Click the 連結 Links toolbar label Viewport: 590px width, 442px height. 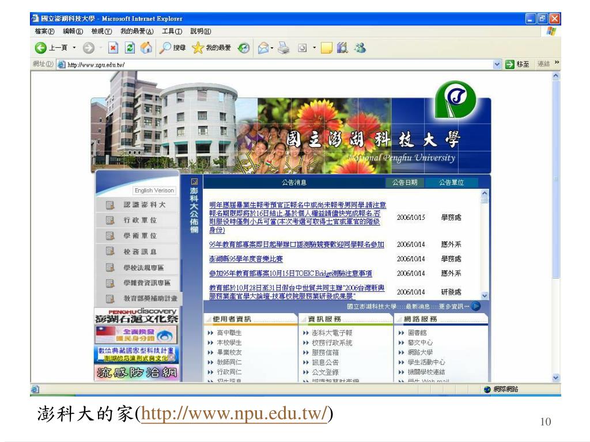coord(544,64)
